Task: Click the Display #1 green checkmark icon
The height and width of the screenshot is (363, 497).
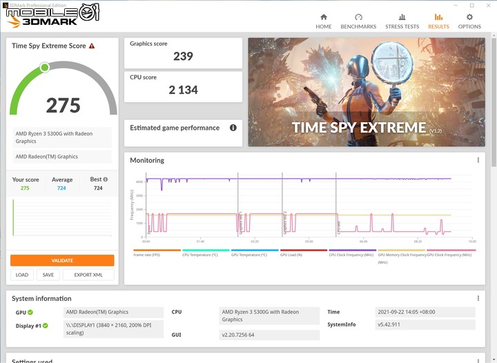Action: pos(46,326)
